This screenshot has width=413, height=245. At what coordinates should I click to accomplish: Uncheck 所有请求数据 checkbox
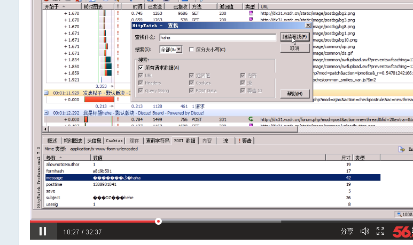pos(141,68)
